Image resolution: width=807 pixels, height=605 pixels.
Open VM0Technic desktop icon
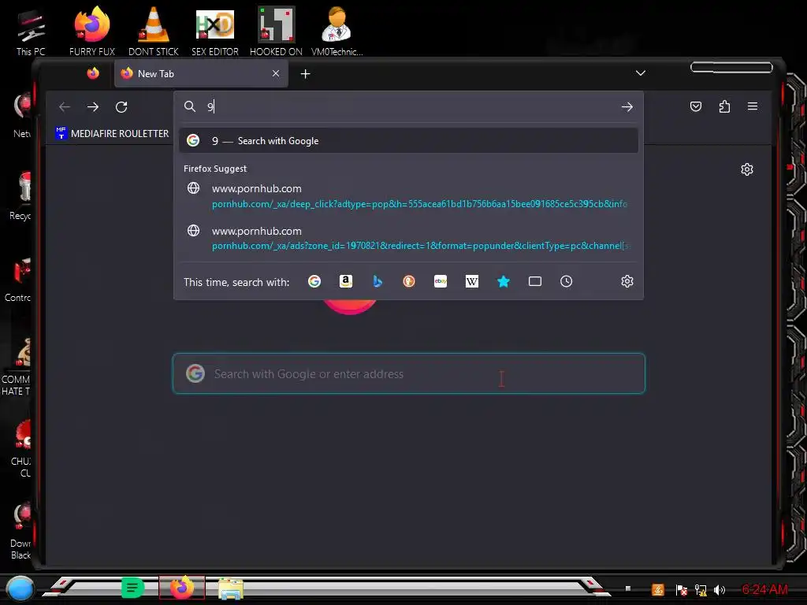[337, 31]
